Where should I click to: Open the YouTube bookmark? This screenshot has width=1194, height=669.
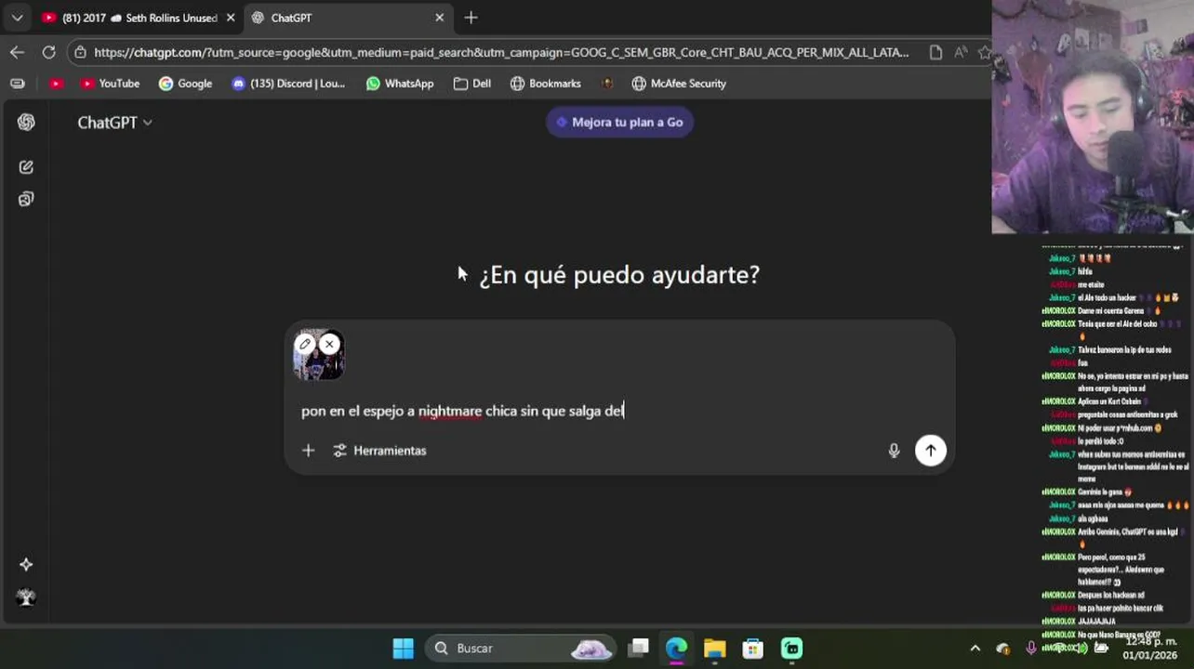110,84
